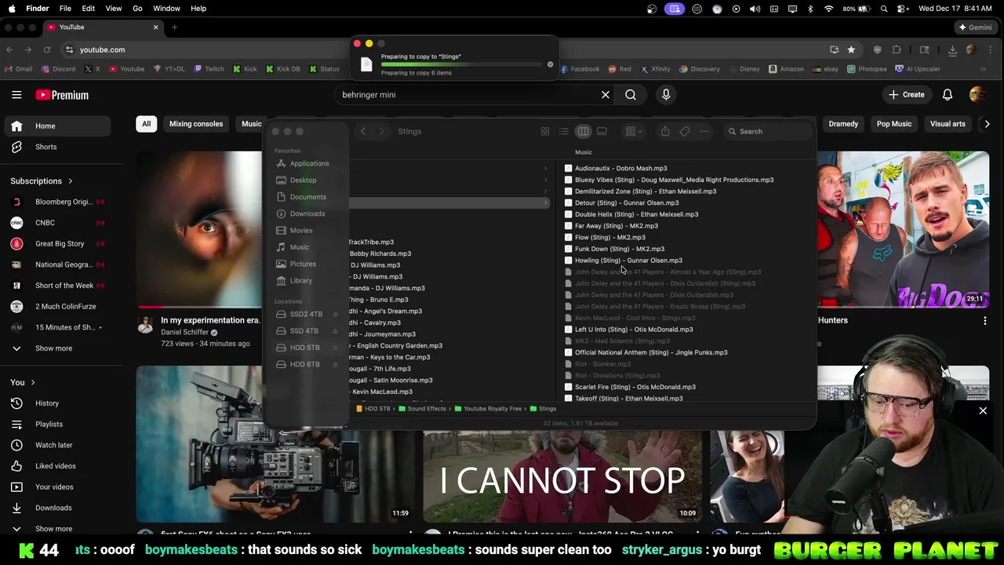Open the Finder menu in menu bar

37,9
